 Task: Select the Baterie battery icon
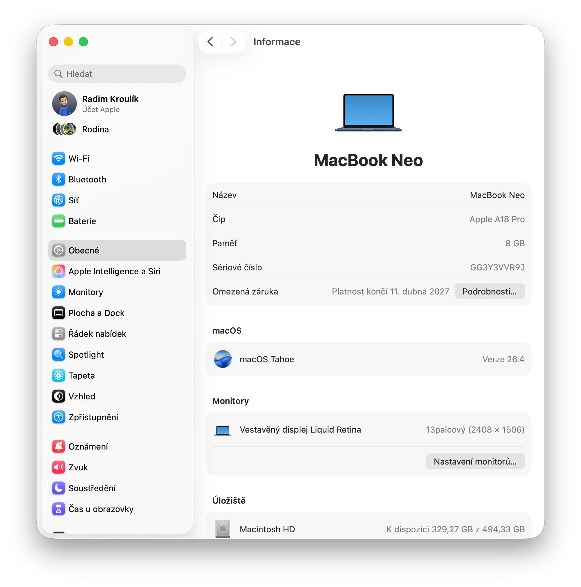59,221
